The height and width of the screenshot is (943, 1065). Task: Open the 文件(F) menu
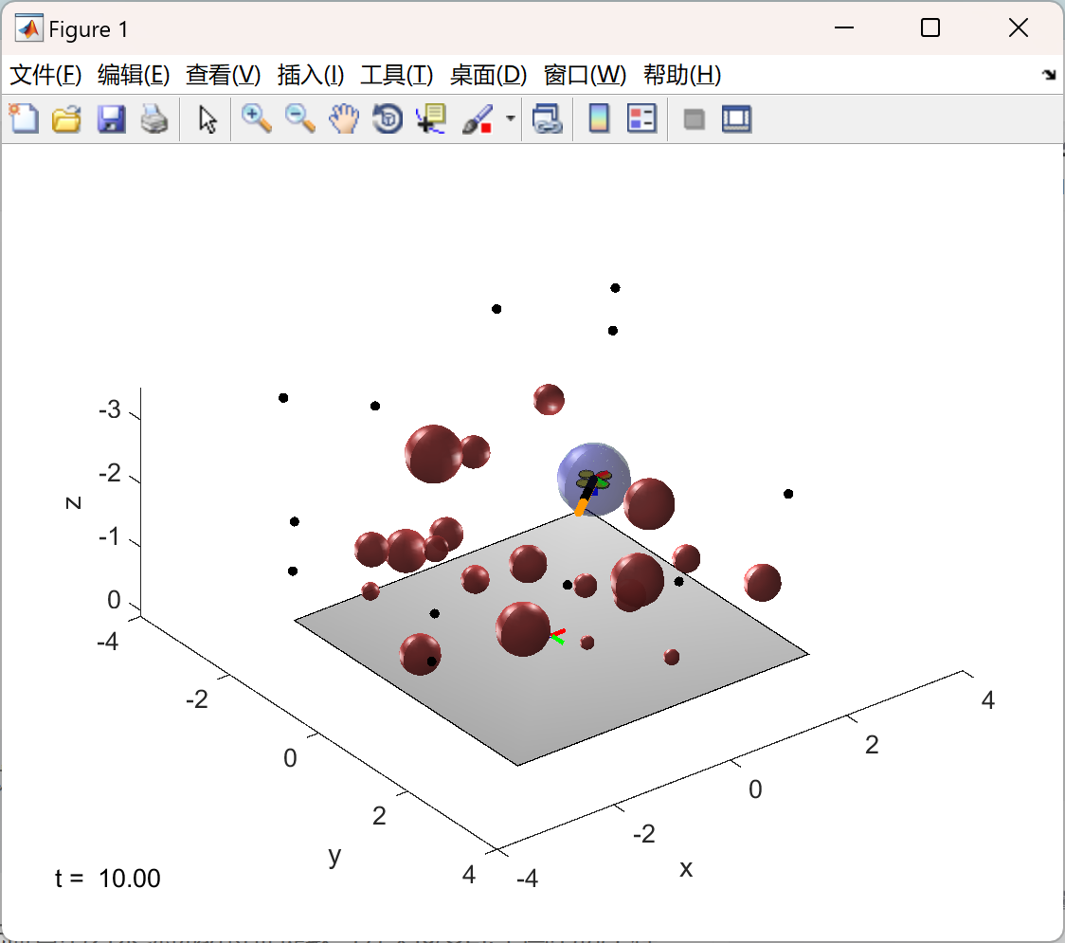pyautogui.click(x=45, y=75)
